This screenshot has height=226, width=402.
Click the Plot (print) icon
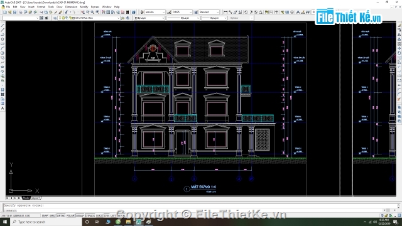click(21, 12)
